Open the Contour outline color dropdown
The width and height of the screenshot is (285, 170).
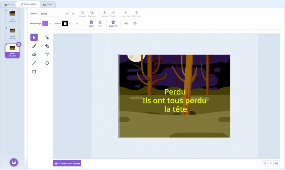[70, 24]
